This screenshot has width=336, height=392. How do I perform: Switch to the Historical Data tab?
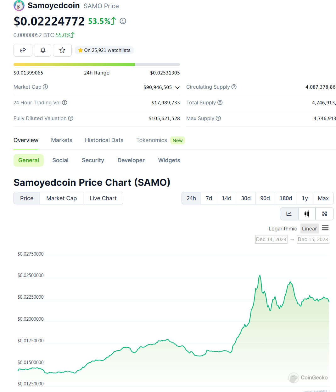tap(104, 140)
